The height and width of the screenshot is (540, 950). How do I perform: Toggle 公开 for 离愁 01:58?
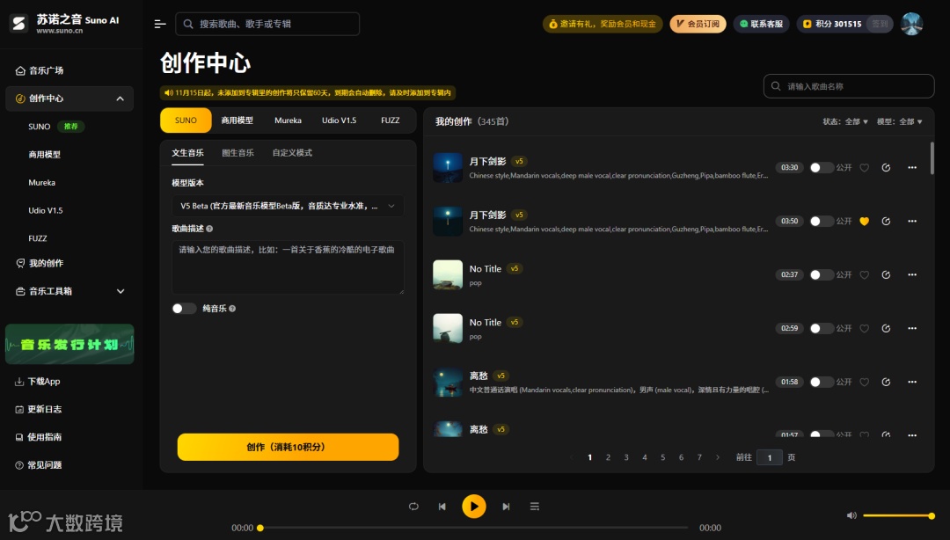pyautogui.click(x=822, y=382)
